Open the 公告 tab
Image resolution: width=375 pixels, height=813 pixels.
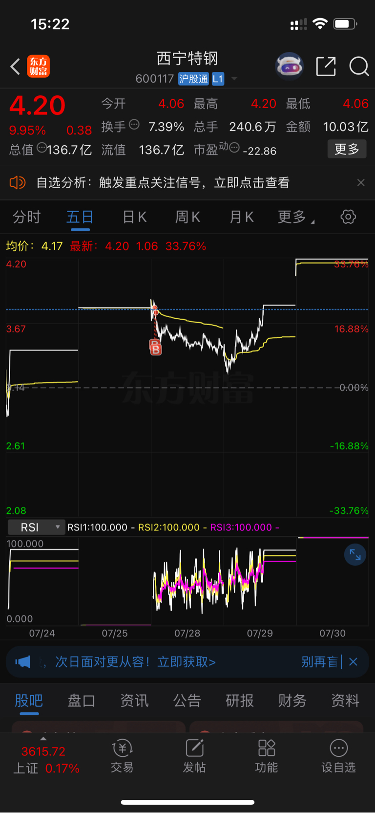coord(187,701)
